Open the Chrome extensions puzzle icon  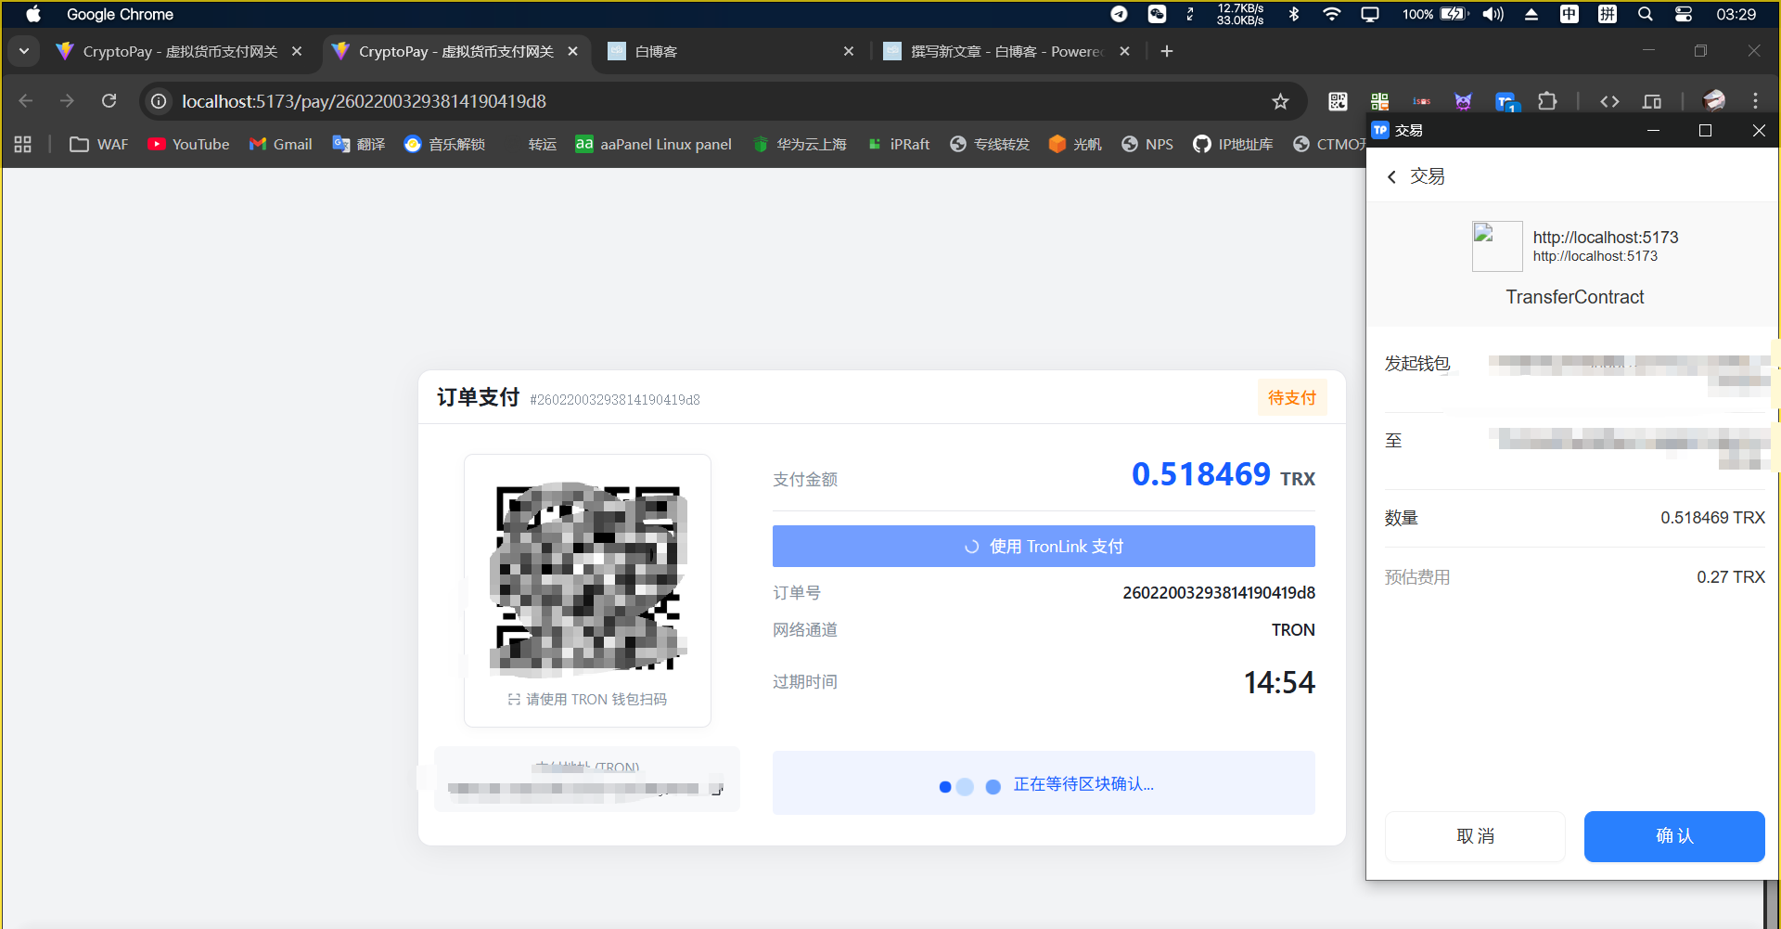point(1547,101)
